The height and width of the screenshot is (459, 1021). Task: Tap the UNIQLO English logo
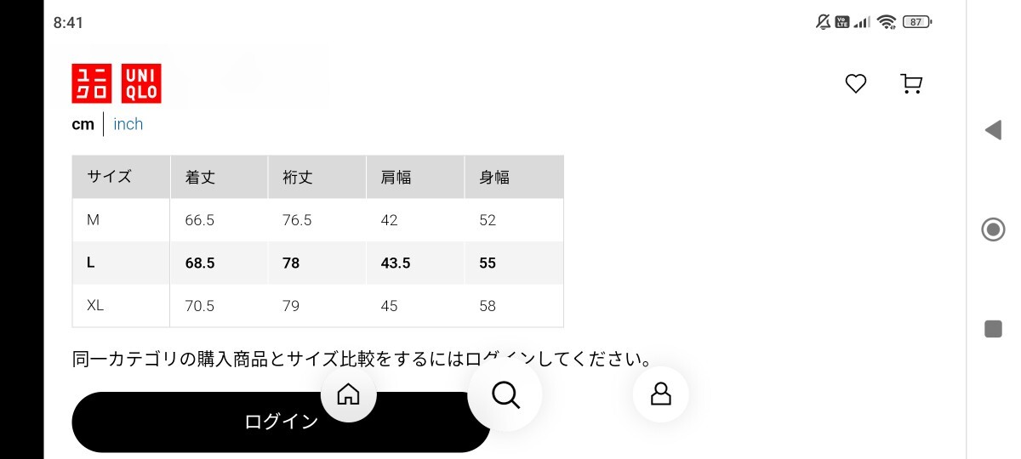point(140,83)
